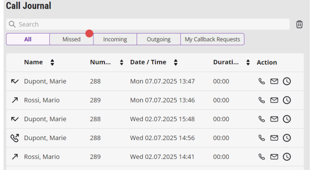Click the trash icon to delete journal
The height and width of the screenshot is (170, 316).
299,24
